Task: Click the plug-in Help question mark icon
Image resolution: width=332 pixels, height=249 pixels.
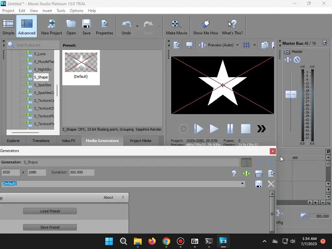Action: point(234,173)
